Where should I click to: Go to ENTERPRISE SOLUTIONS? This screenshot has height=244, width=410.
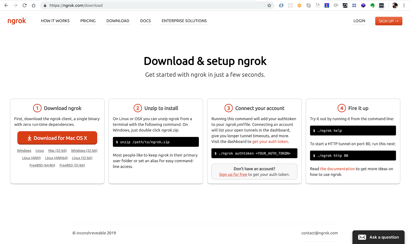click(184, 21)
